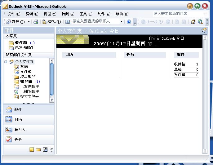213x165 pixels.
Task: Click folder list scrollbar down arrow
Action: [x=51, y=100]
